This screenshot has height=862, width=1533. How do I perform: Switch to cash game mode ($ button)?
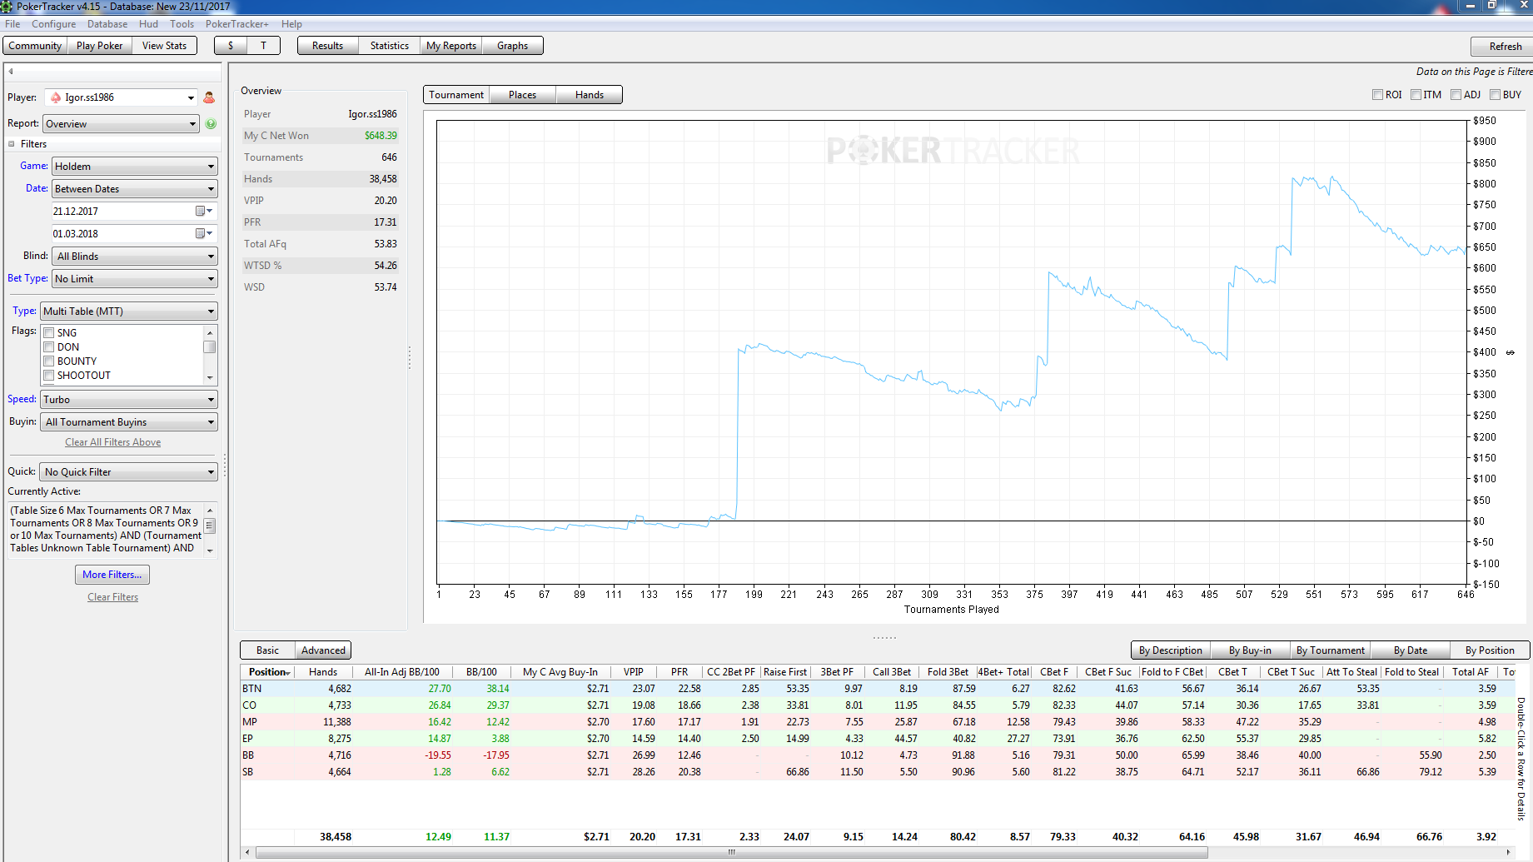click(x=231, y=46)
